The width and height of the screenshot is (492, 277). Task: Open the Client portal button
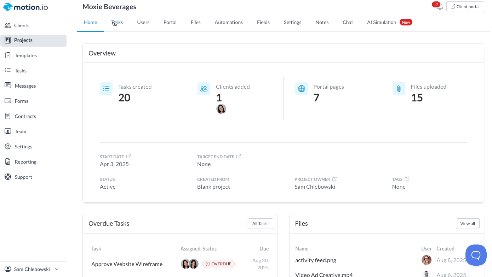[465, 7]
